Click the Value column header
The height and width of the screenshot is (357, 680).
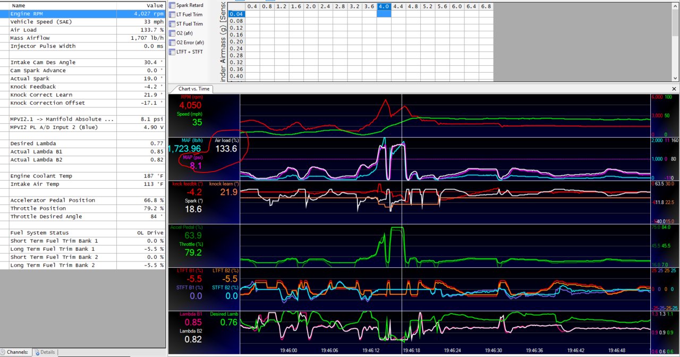141,5
